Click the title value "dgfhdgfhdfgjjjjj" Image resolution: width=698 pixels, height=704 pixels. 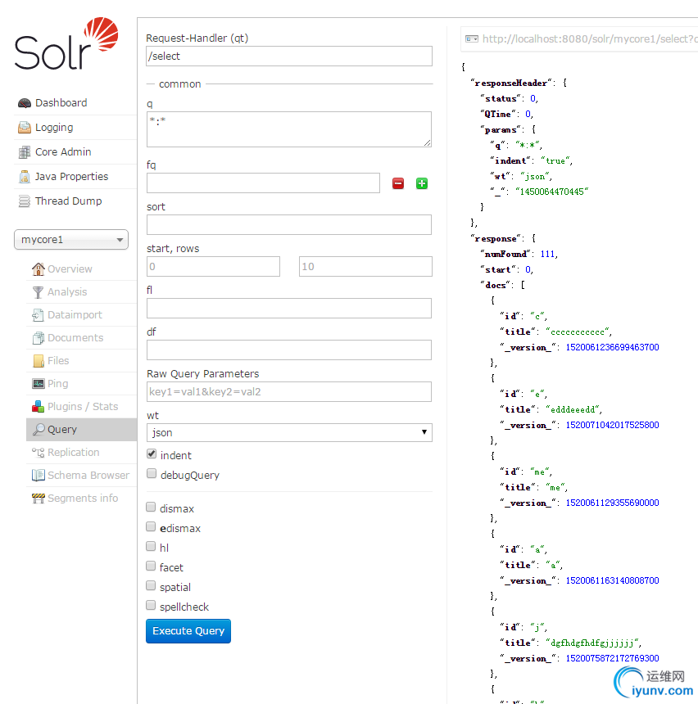(592, 643)
